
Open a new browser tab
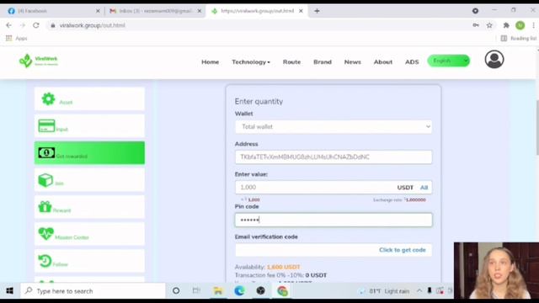[x=317, y=11]
